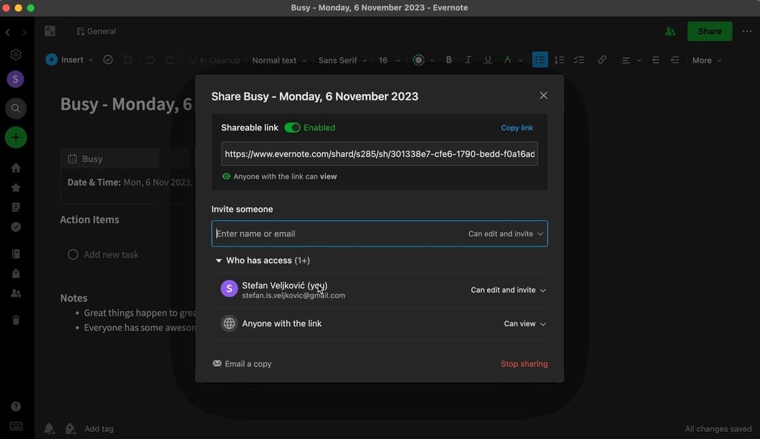
Task: Collapse the Who has access section
Action: tap(219, 260)
